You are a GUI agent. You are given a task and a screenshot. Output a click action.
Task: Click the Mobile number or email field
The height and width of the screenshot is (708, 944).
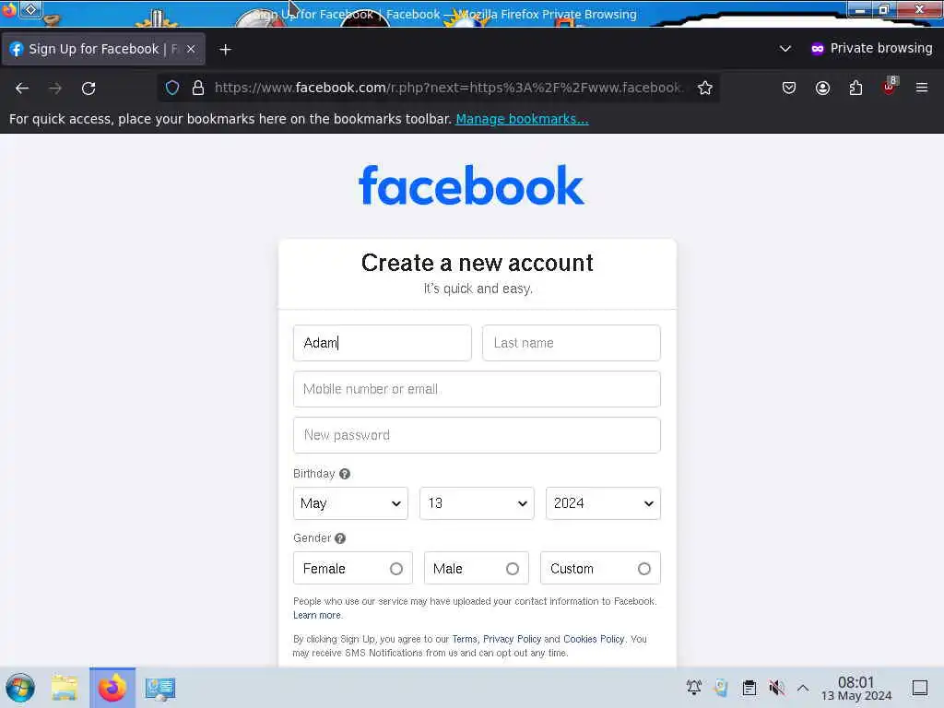477,389
